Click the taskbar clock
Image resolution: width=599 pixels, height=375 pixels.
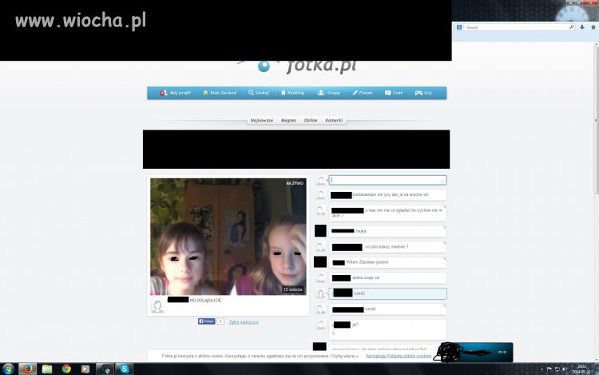click(x=582, y=369)
